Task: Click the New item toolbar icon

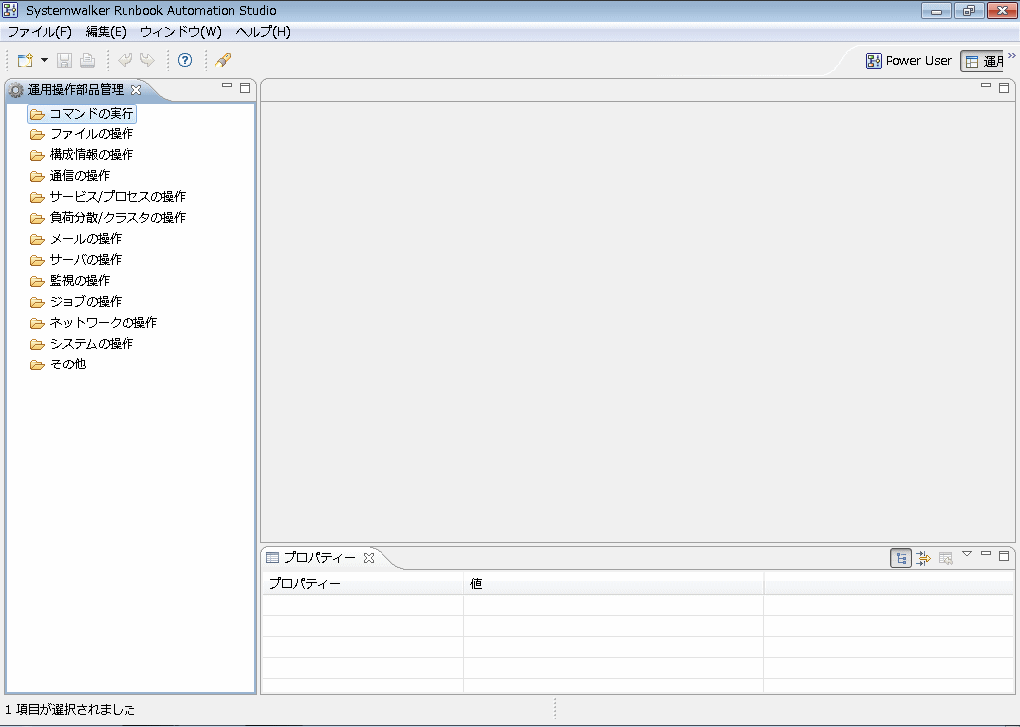Action: pyautogui.click(x=25, y=61)
